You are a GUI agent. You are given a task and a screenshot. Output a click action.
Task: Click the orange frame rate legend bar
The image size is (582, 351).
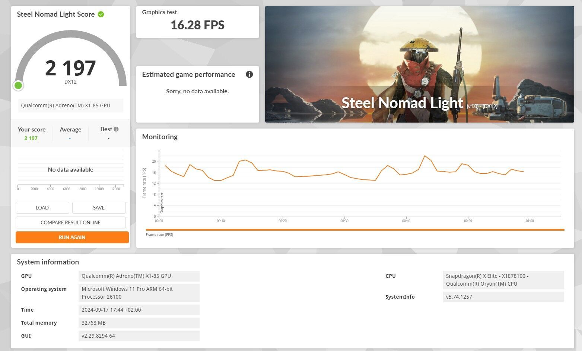(x=355, y=230)
